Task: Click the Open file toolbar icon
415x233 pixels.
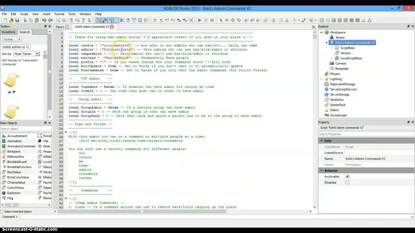Action: tap(12, 20)
